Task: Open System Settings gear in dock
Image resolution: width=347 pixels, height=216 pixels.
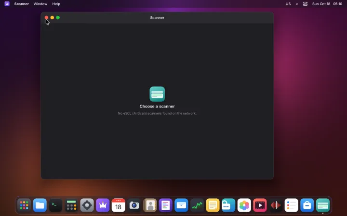Action: click(87, 205)
